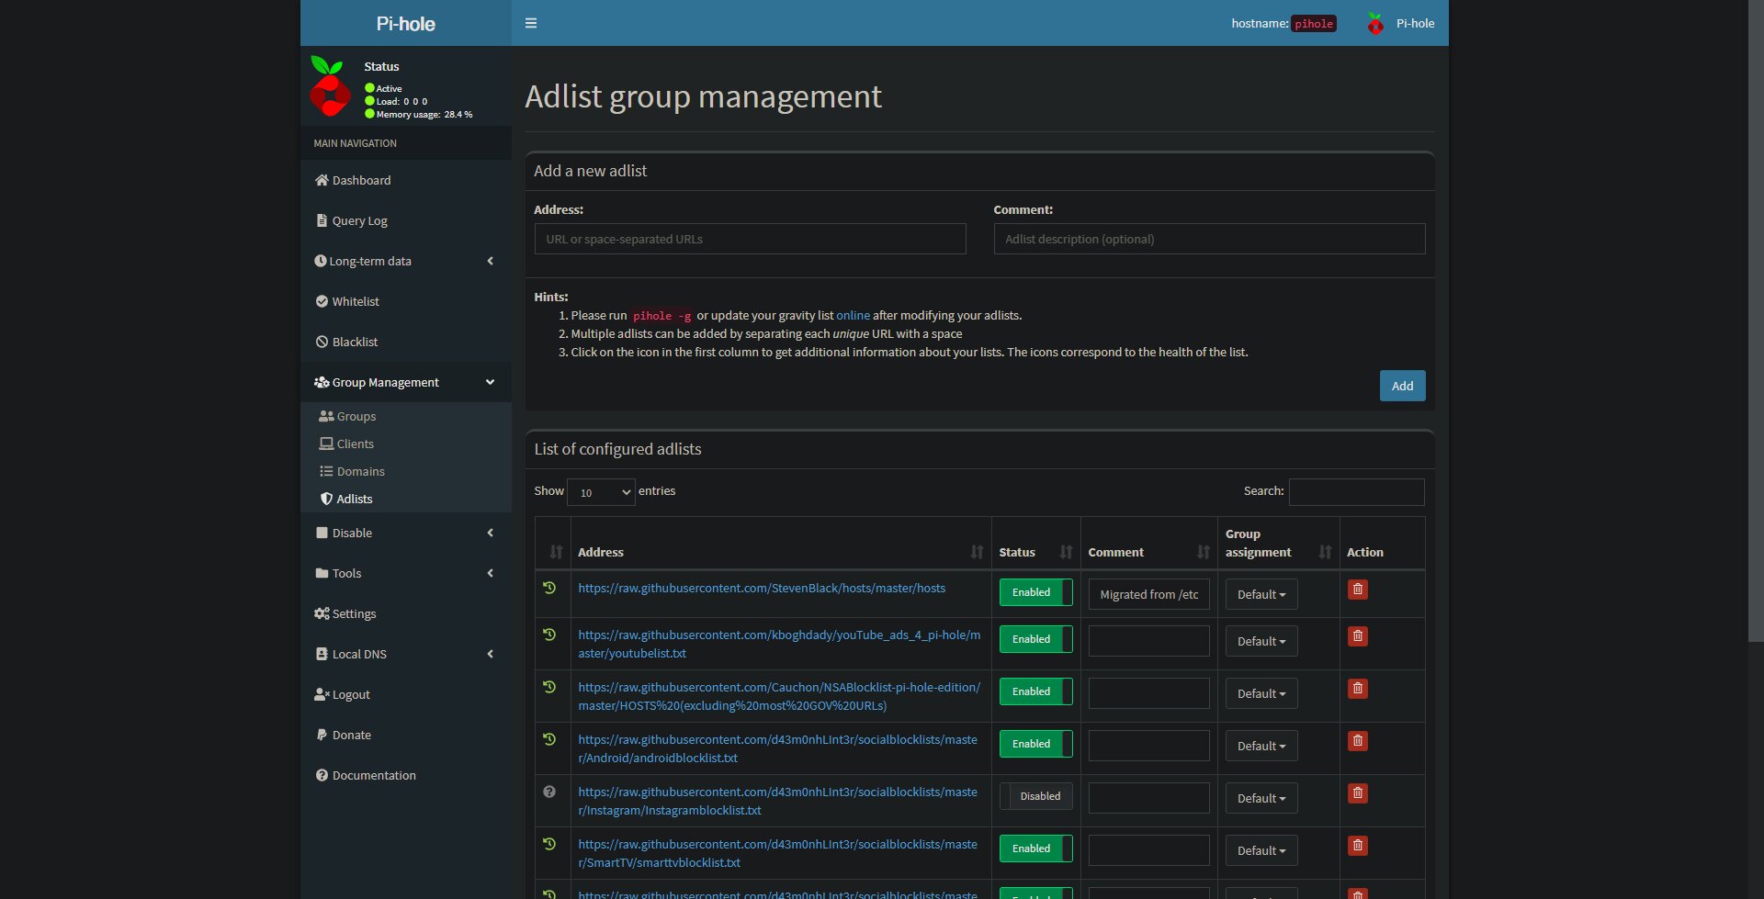Open the Show entries count dropdown
Screen dimensions: 1764x899
601,492
